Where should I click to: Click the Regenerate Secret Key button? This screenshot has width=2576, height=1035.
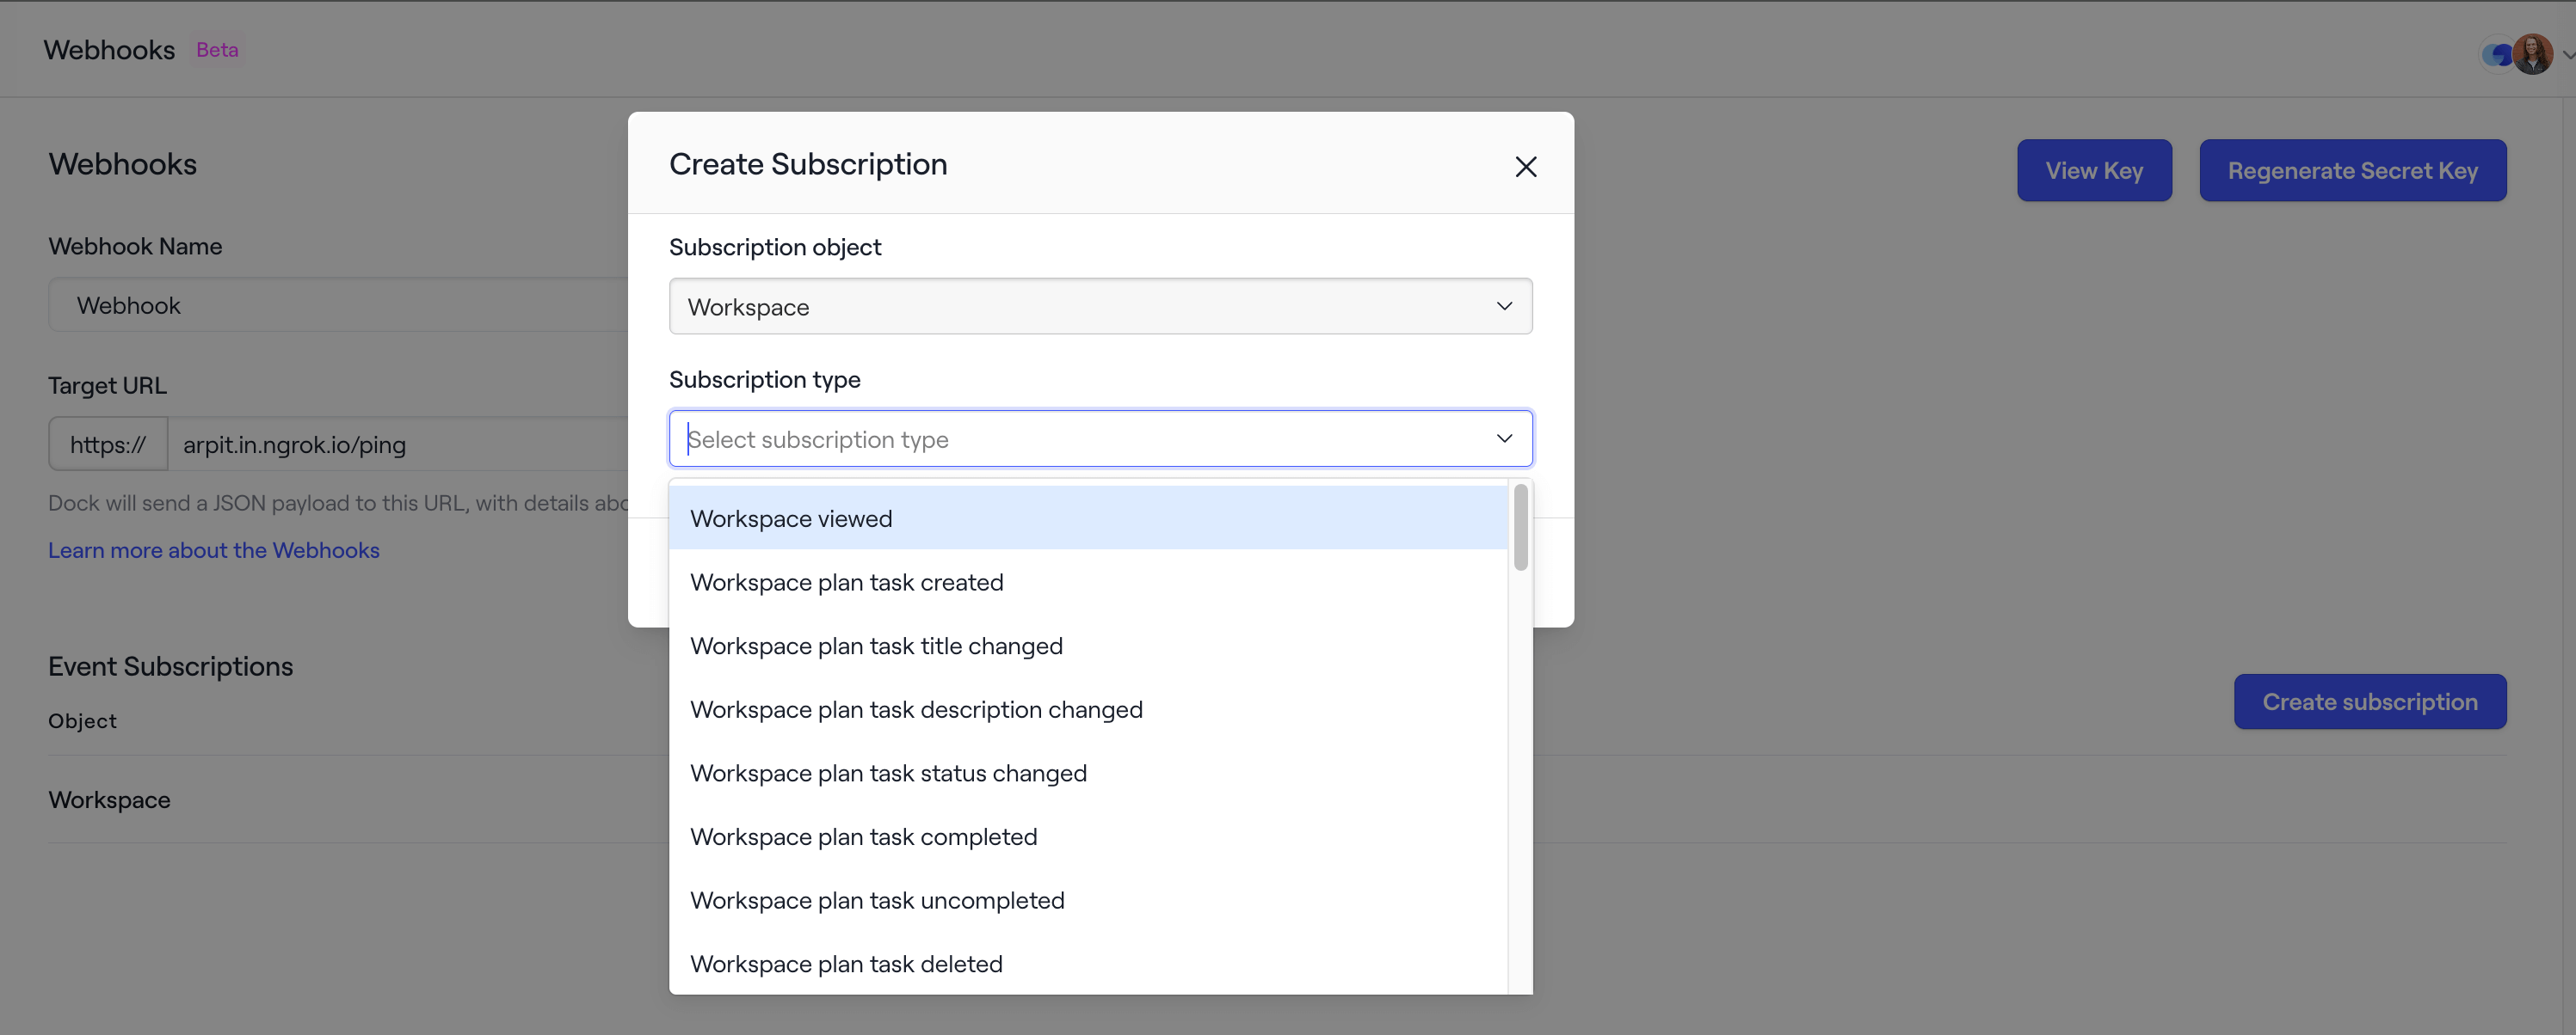click(x=2352, y=170)
